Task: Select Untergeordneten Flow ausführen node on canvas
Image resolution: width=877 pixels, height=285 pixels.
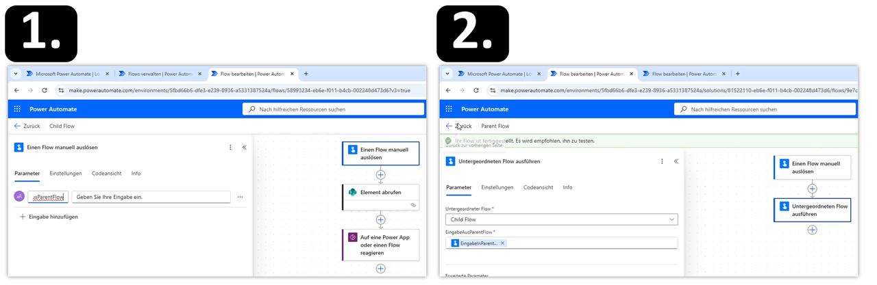Action: pos(813,210)
